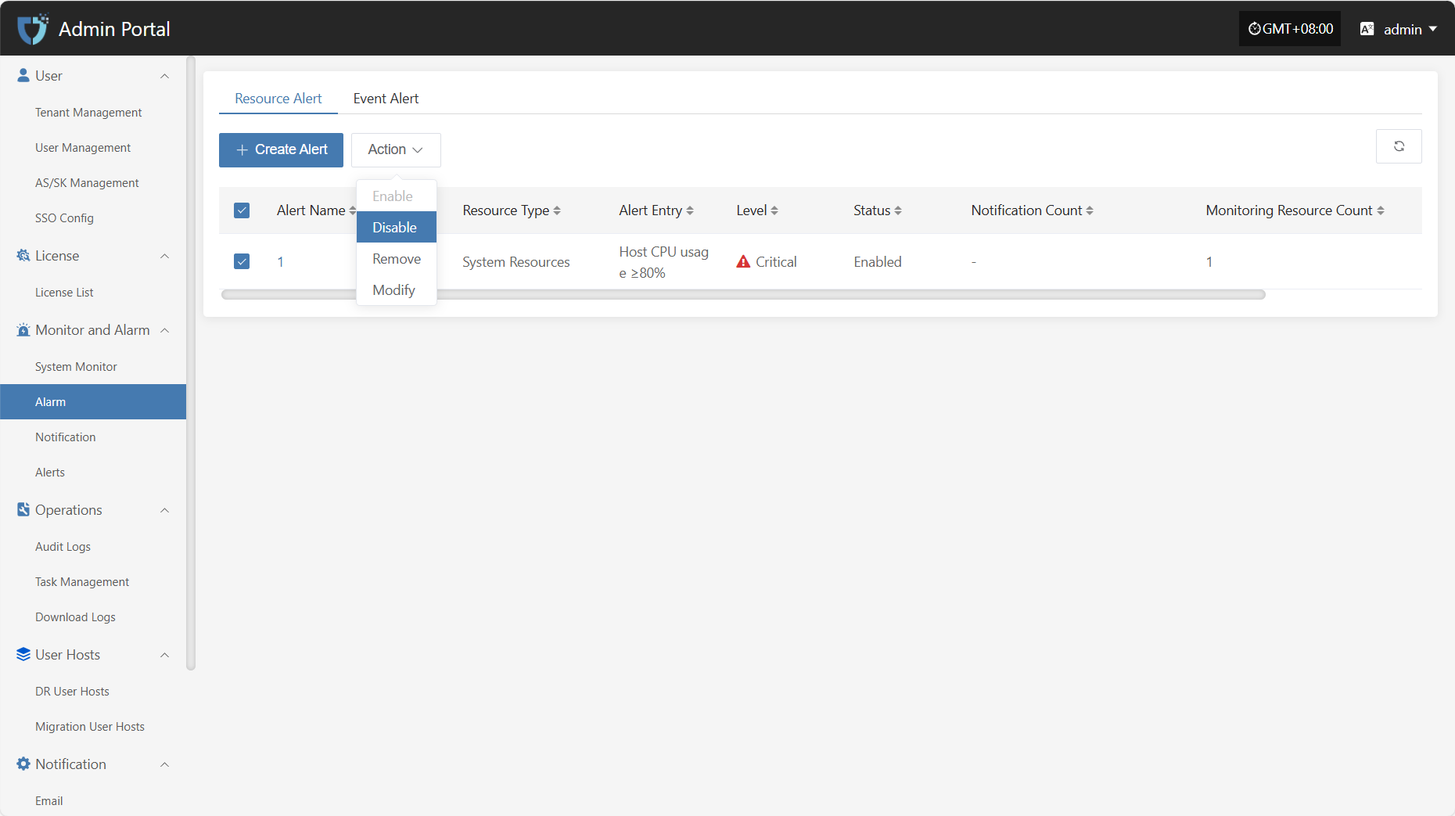Collapse the Operations section chevron

tap(164, 510)
